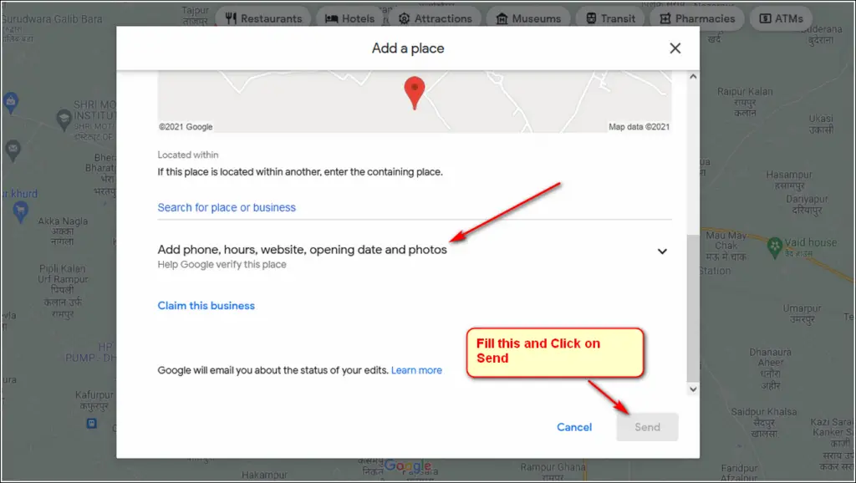This screenshot has height=483, width=856.
Task: Click the red pin on the preview map
Action: pyautogui.click(x=415, y=92)
